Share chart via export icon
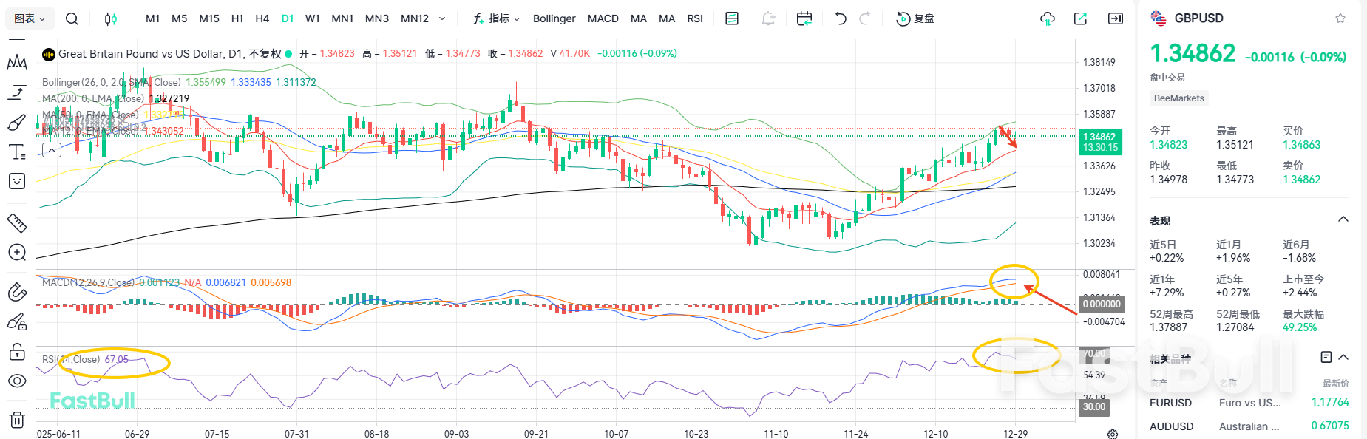 click(1080, 18)
